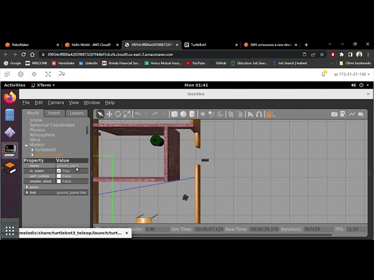374x280 pixels.
Task: Open XTerm from the Ubuntu dock
Action: (x=10, y=150)
